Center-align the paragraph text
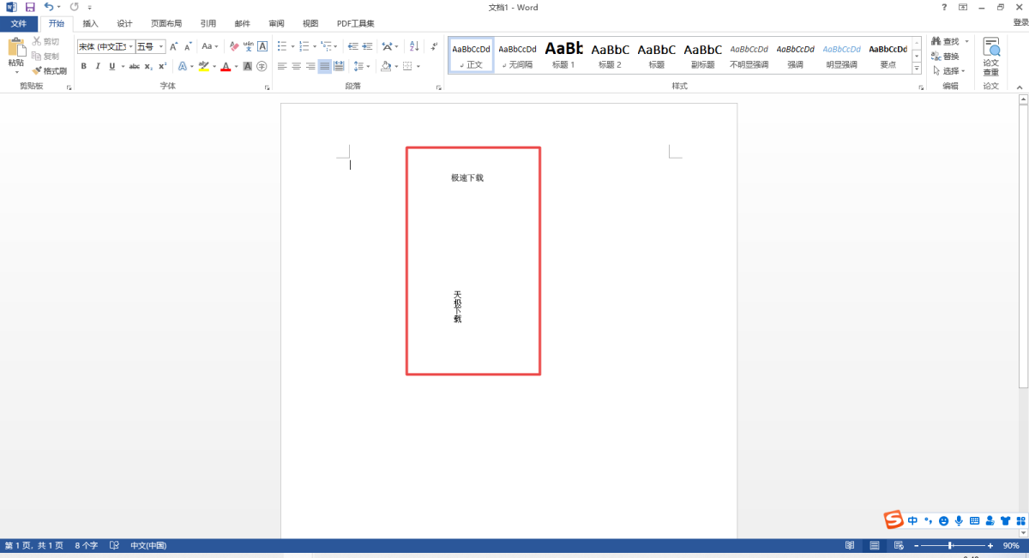1029x558 pixels. 296,66
